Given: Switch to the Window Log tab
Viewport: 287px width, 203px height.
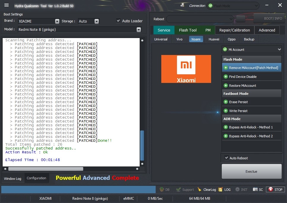Looking at the screenshot, I should pos(13,178).
